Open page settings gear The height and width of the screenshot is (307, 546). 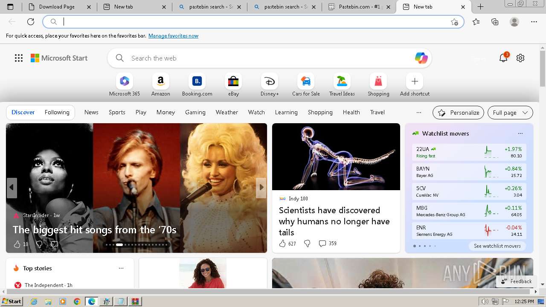pos(520,58)
